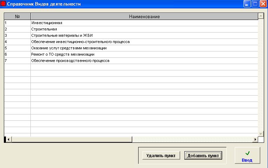Click the red window icon in title bar

pos(3,3)
